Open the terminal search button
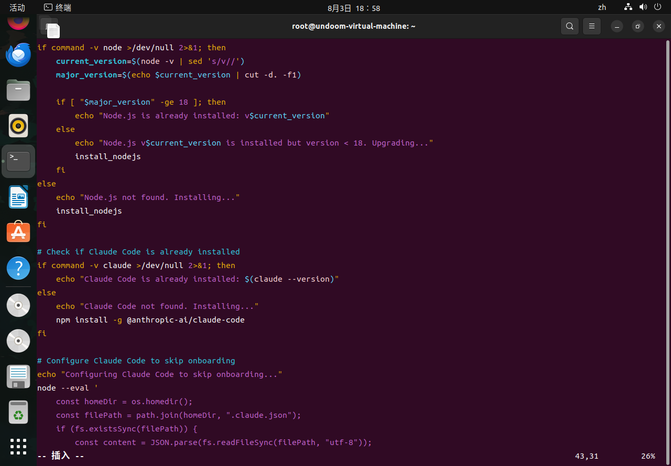 570,26
